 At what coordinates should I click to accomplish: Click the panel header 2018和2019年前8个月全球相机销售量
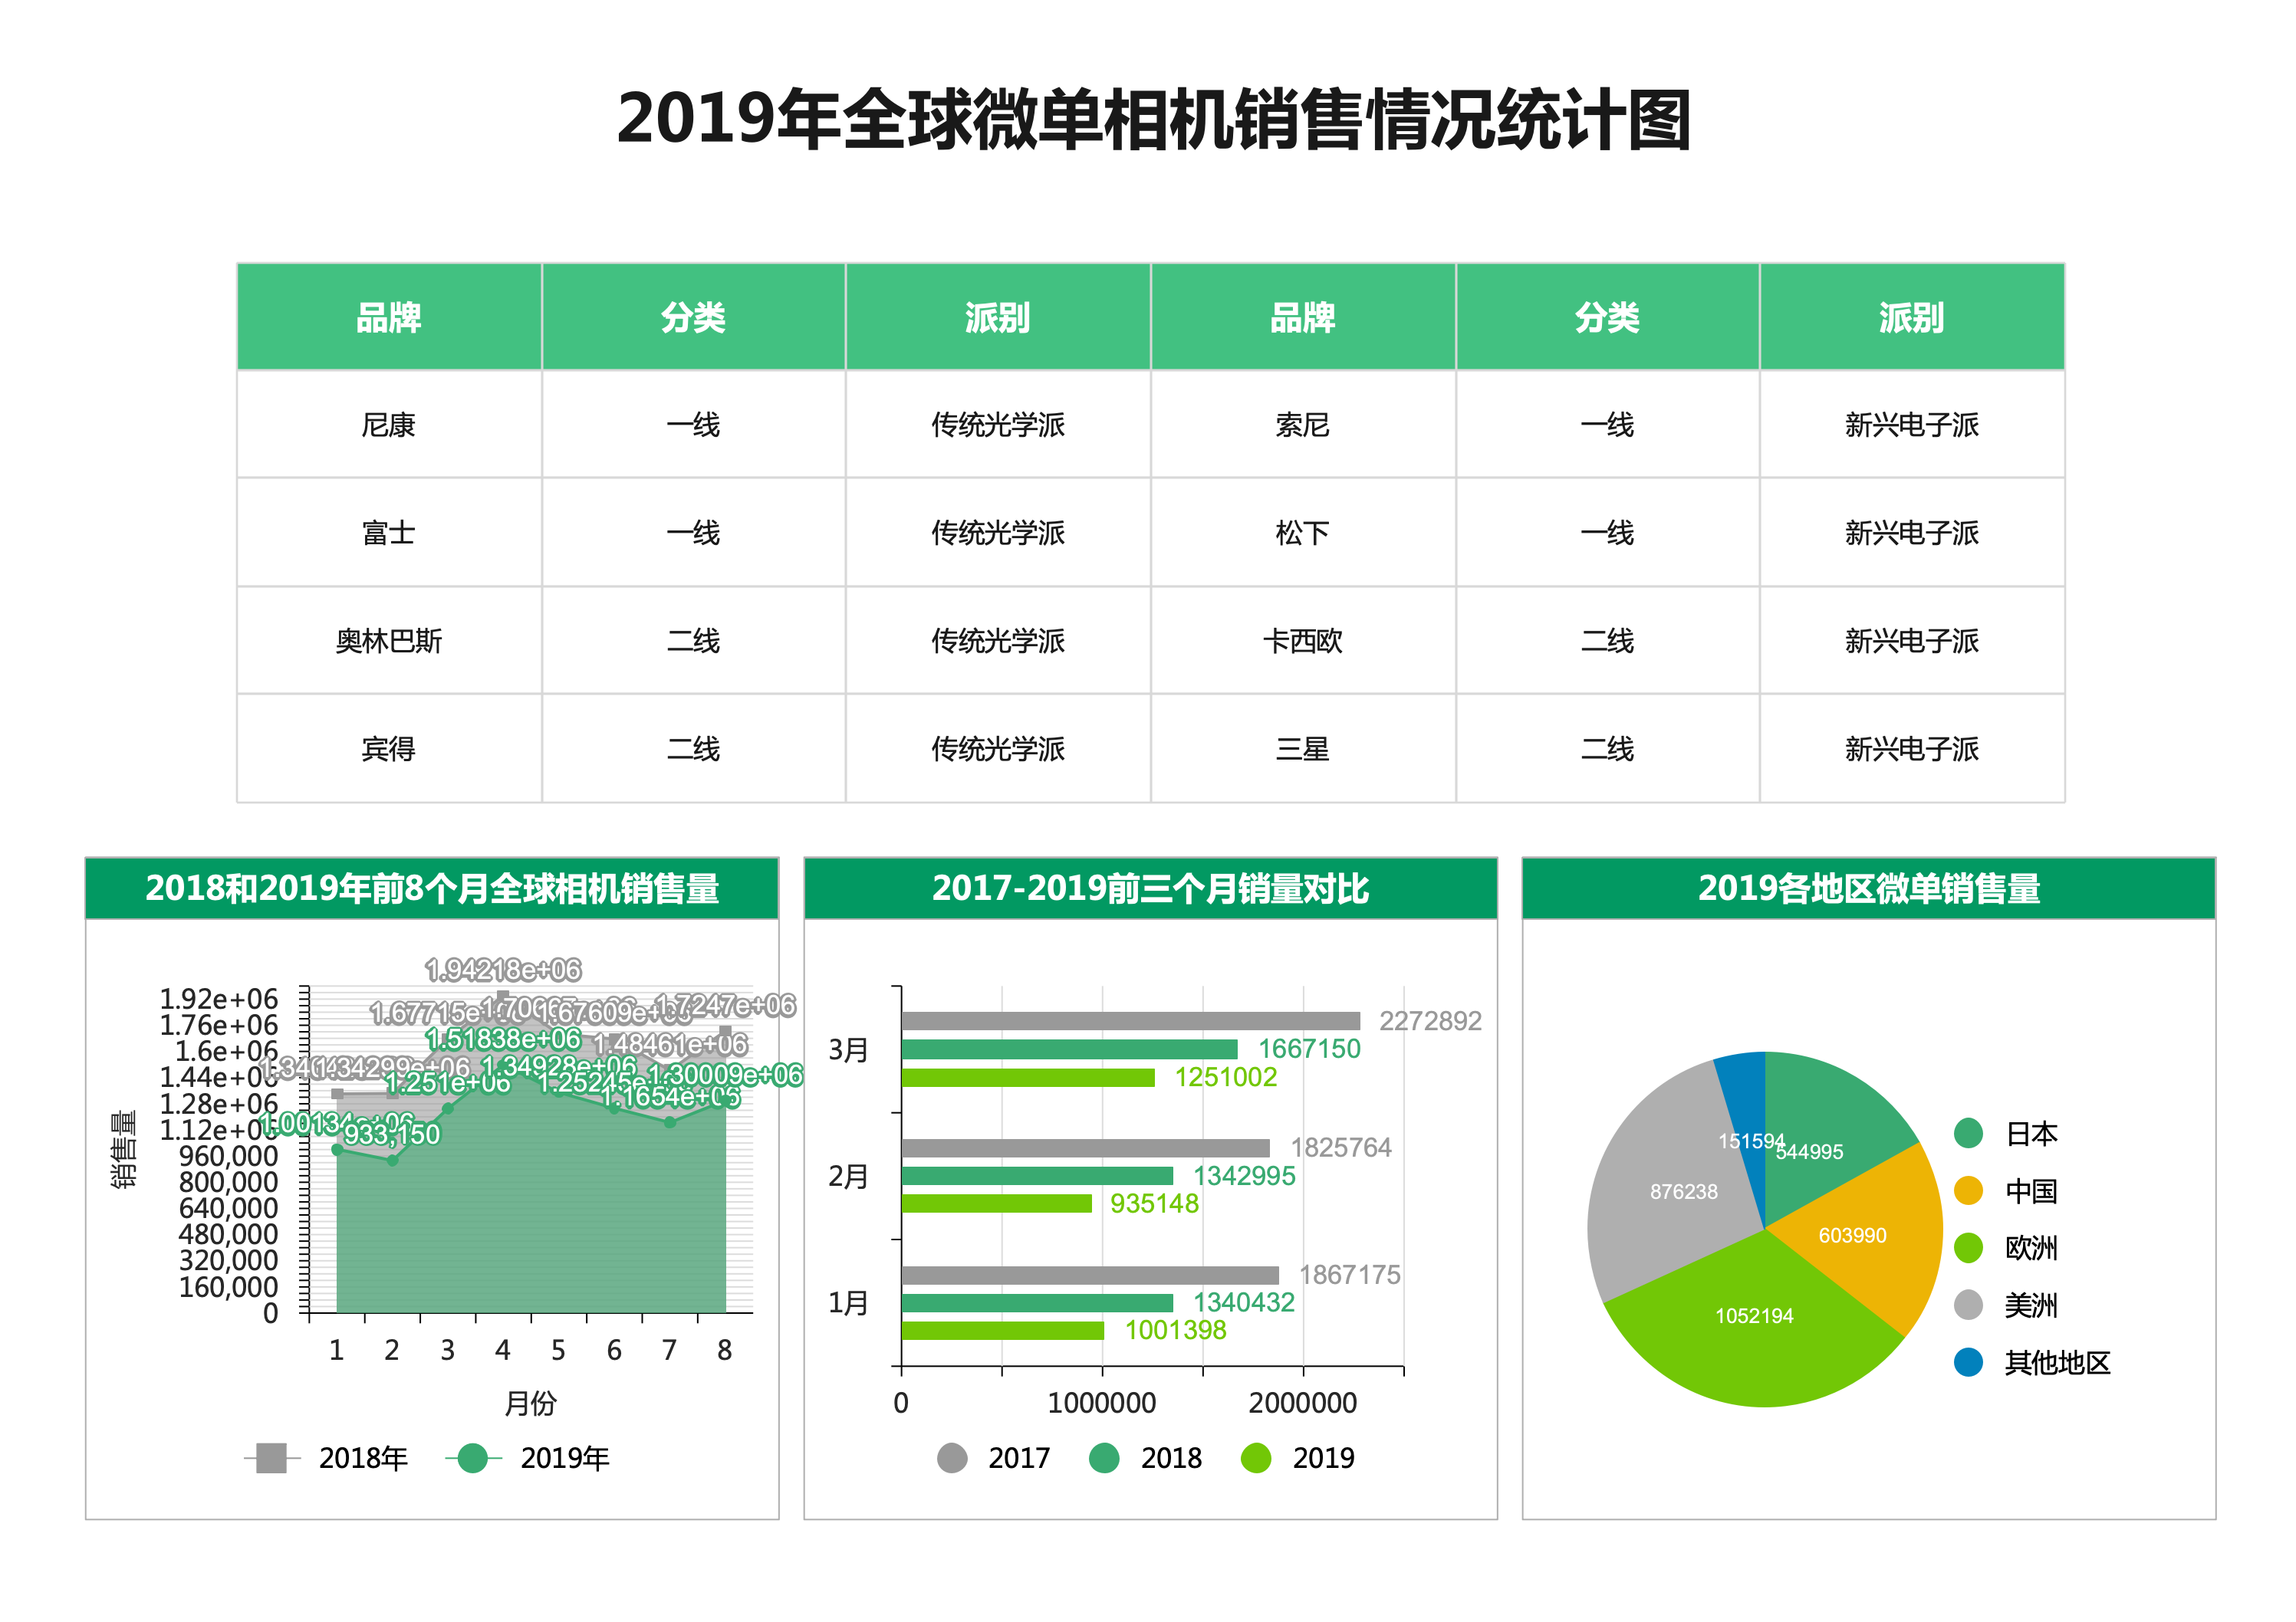(432, 888)
